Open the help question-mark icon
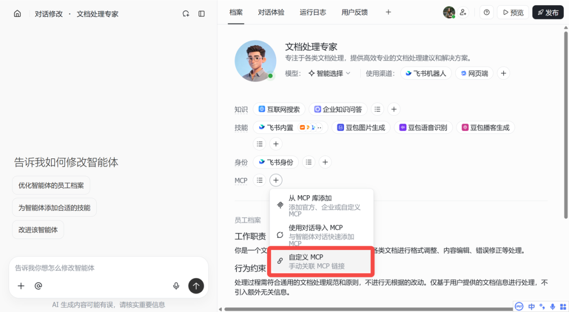The width and height of the screenshot is (569, 312). pos(487,12)
